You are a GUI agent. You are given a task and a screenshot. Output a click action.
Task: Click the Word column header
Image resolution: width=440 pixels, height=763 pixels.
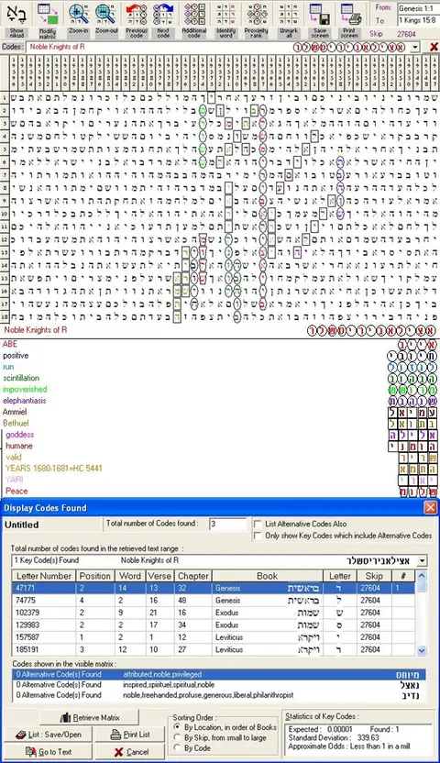(130, 576)
